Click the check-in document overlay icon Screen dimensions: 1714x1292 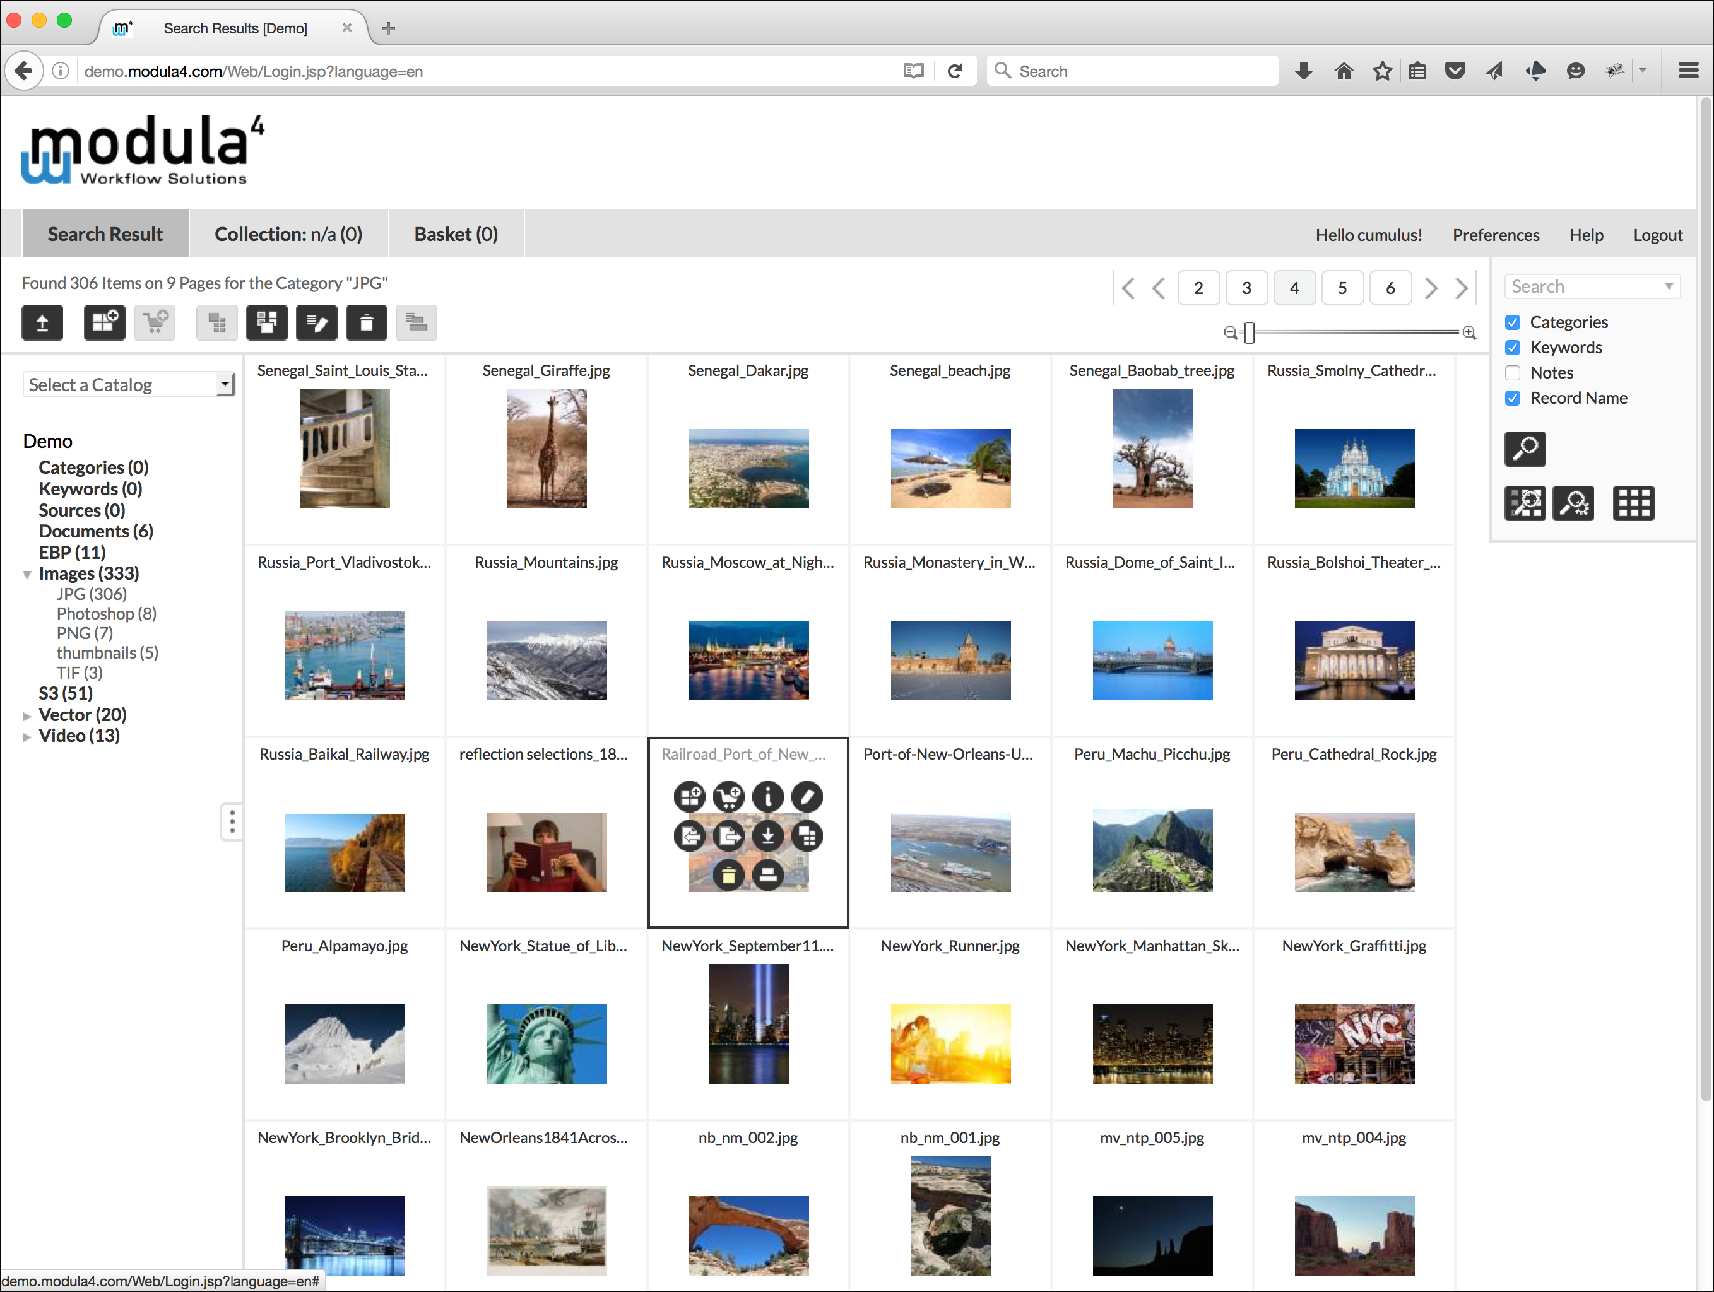[689, 836]
